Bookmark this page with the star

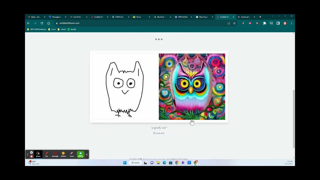(x=234, y=23)
